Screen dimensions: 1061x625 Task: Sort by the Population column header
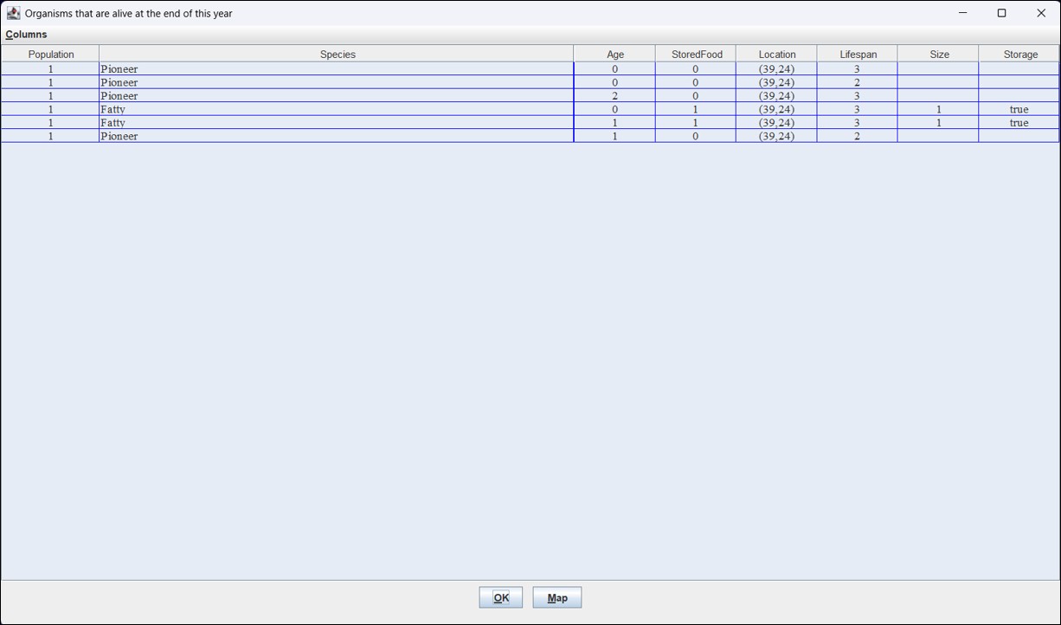(51, 55)
